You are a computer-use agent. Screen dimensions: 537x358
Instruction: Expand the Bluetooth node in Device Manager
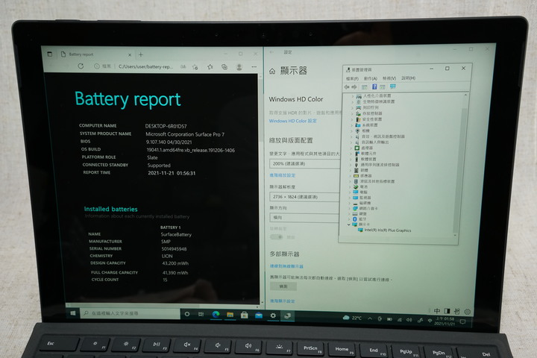click(349, 219)
